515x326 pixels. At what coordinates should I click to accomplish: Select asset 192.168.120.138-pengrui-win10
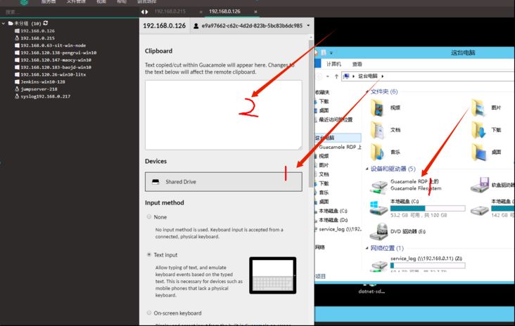point(56,53)
